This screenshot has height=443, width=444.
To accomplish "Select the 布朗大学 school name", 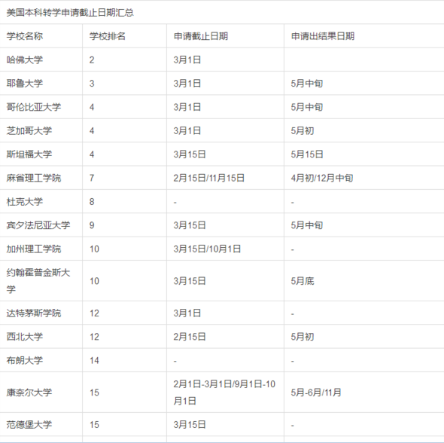I will 25,360.
